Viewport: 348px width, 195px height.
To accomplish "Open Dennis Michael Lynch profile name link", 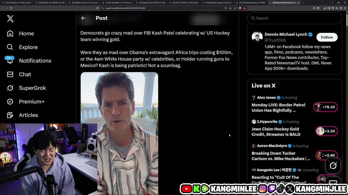I will pos(286,34).
